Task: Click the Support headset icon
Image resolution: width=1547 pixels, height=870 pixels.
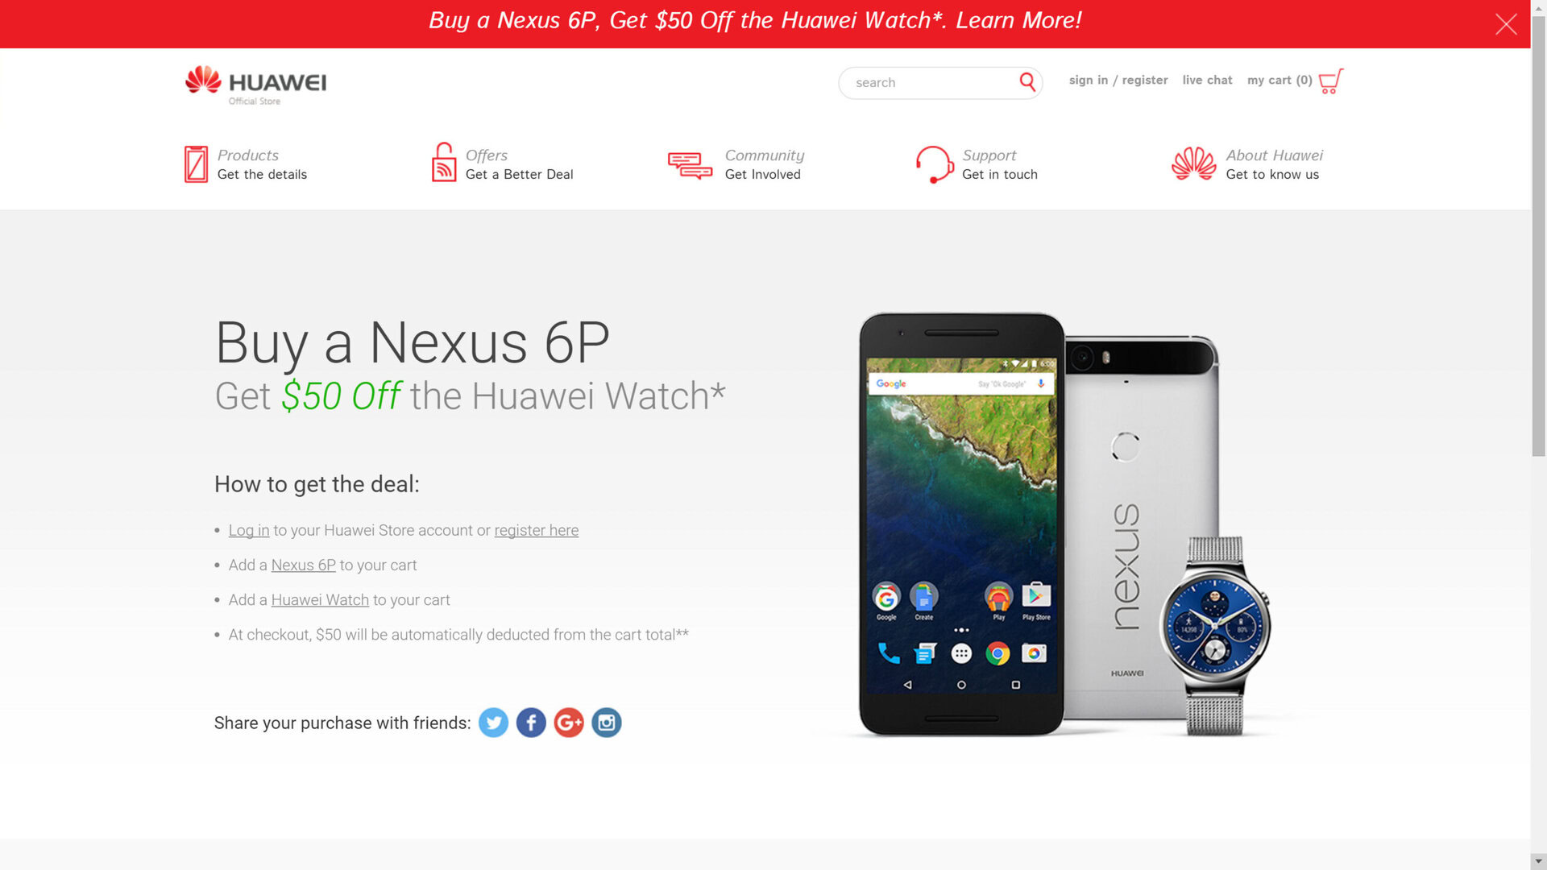Action: (x=935, y=164)
